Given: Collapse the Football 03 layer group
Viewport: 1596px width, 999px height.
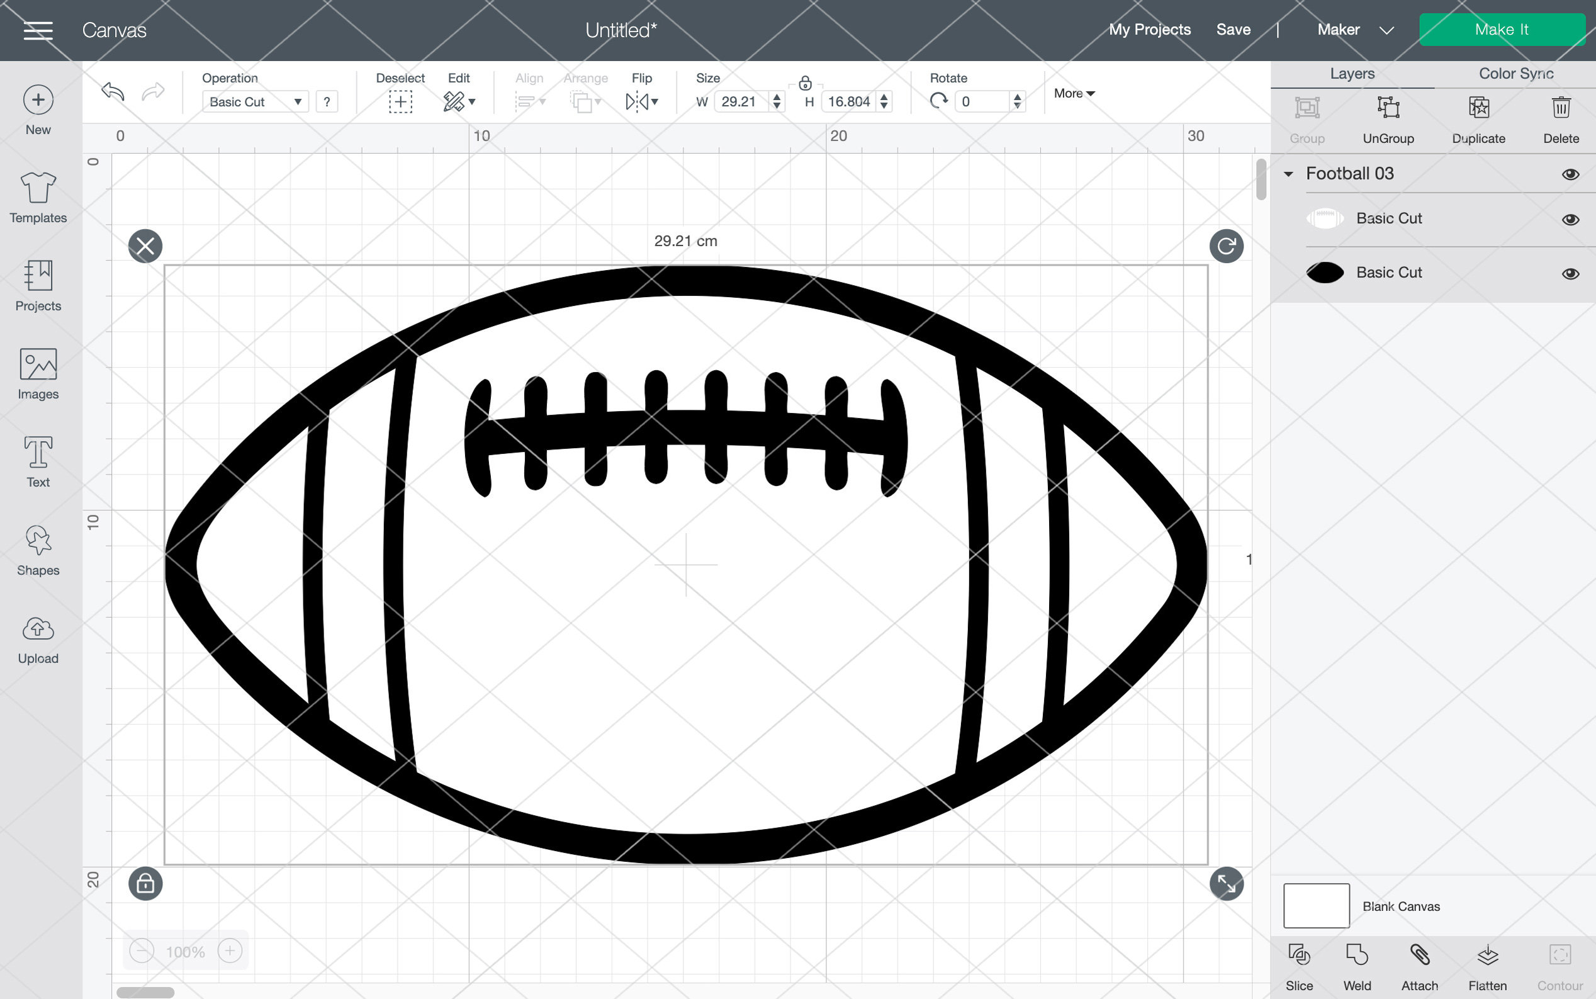Looking at the screenshot, I should point(1288,173).
